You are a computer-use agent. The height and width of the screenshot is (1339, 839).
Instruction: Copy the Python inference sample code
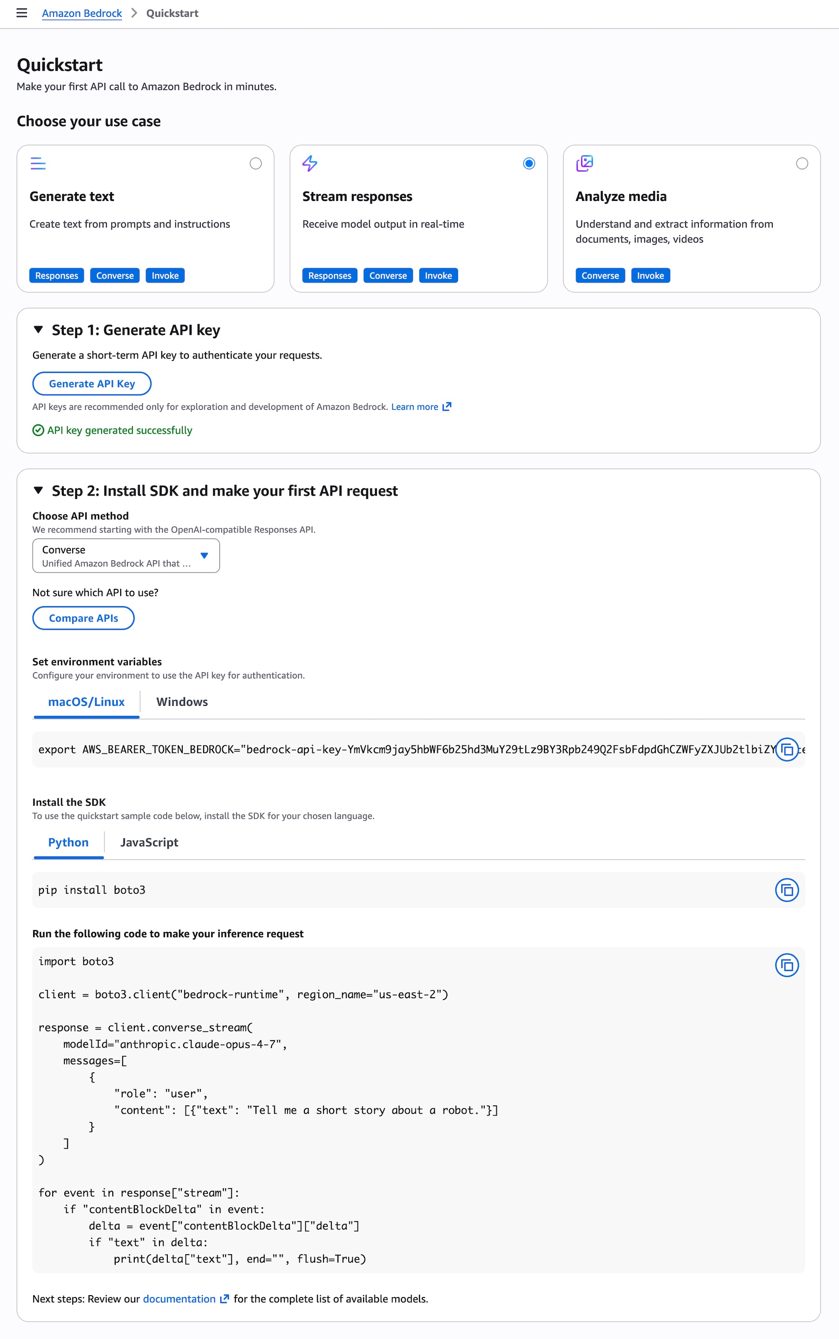(786, 965)
